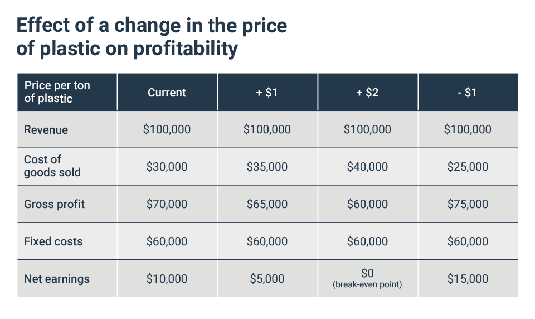This screenshot has height=319, width=535.
Task: Select the "- $1" column header
Action: click(x=468, y=93)
